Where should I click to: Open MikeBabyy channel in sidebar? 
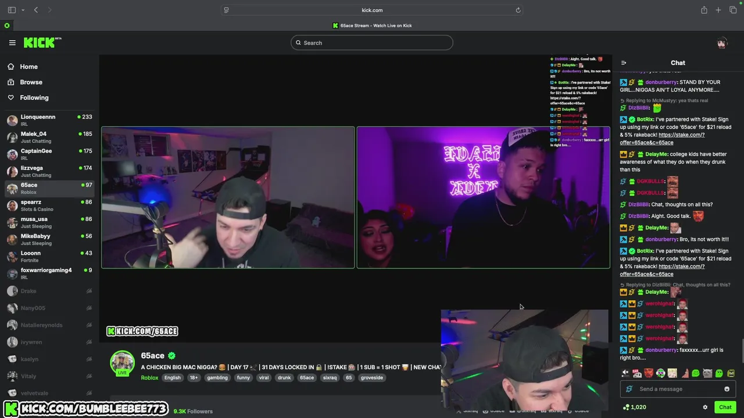click(x=49, y=239)
